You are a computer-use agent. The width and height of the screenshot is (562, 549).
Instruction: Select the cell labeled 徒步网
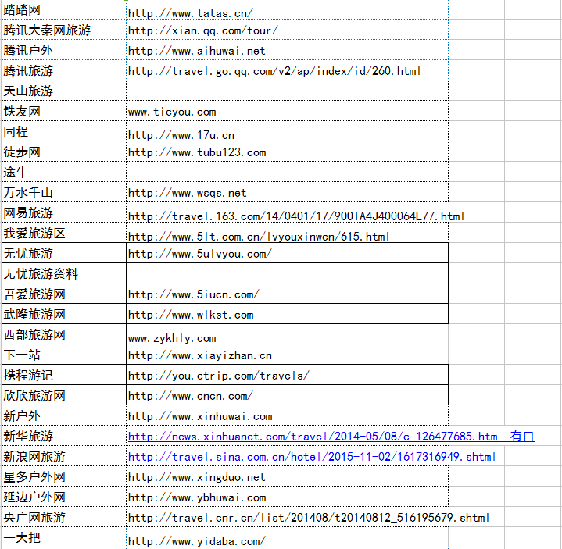point(64,152)
